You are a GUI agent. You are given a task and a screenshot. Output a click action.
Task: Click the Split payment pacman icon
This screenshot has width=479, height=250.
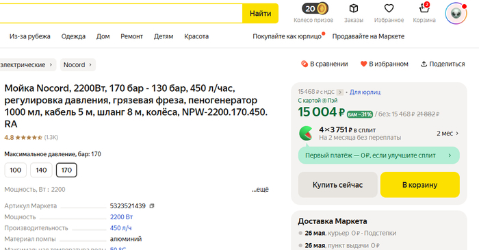coord(306,134)
